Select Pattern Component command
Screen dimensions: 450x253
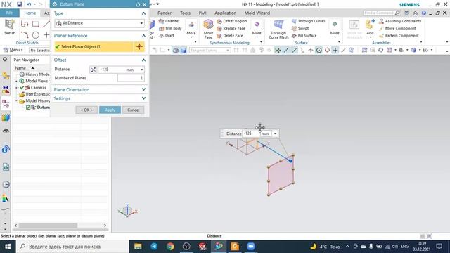(x=399, y=36)
